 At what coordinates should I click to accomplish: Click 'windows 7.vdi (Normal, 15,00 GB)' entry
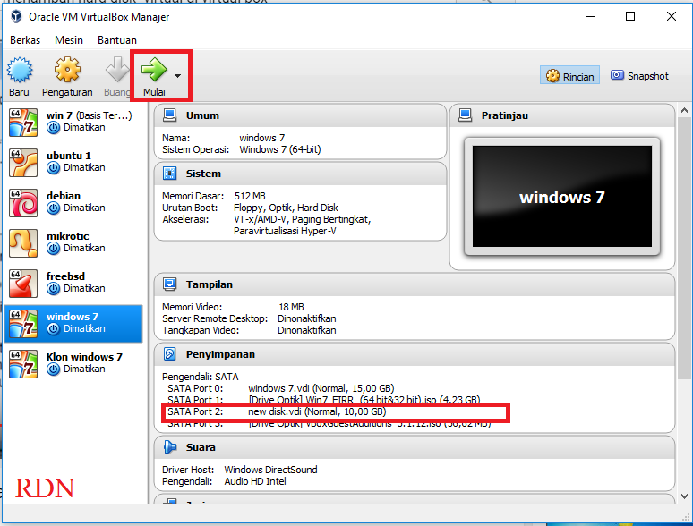coord(321,388)
